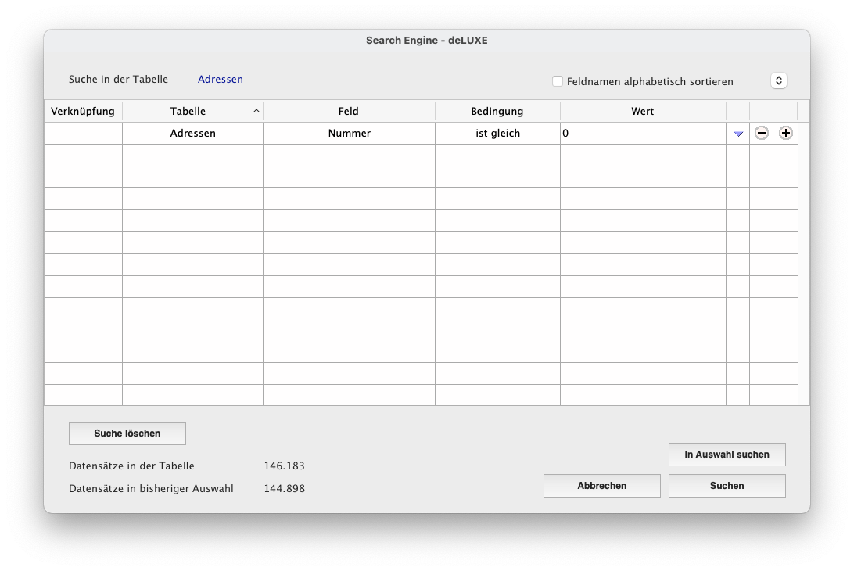Viewport: 854px width, 571px height.
Task: Click the Wert input field containing 0
Action: pyautogui.click(x=643, y=134)
